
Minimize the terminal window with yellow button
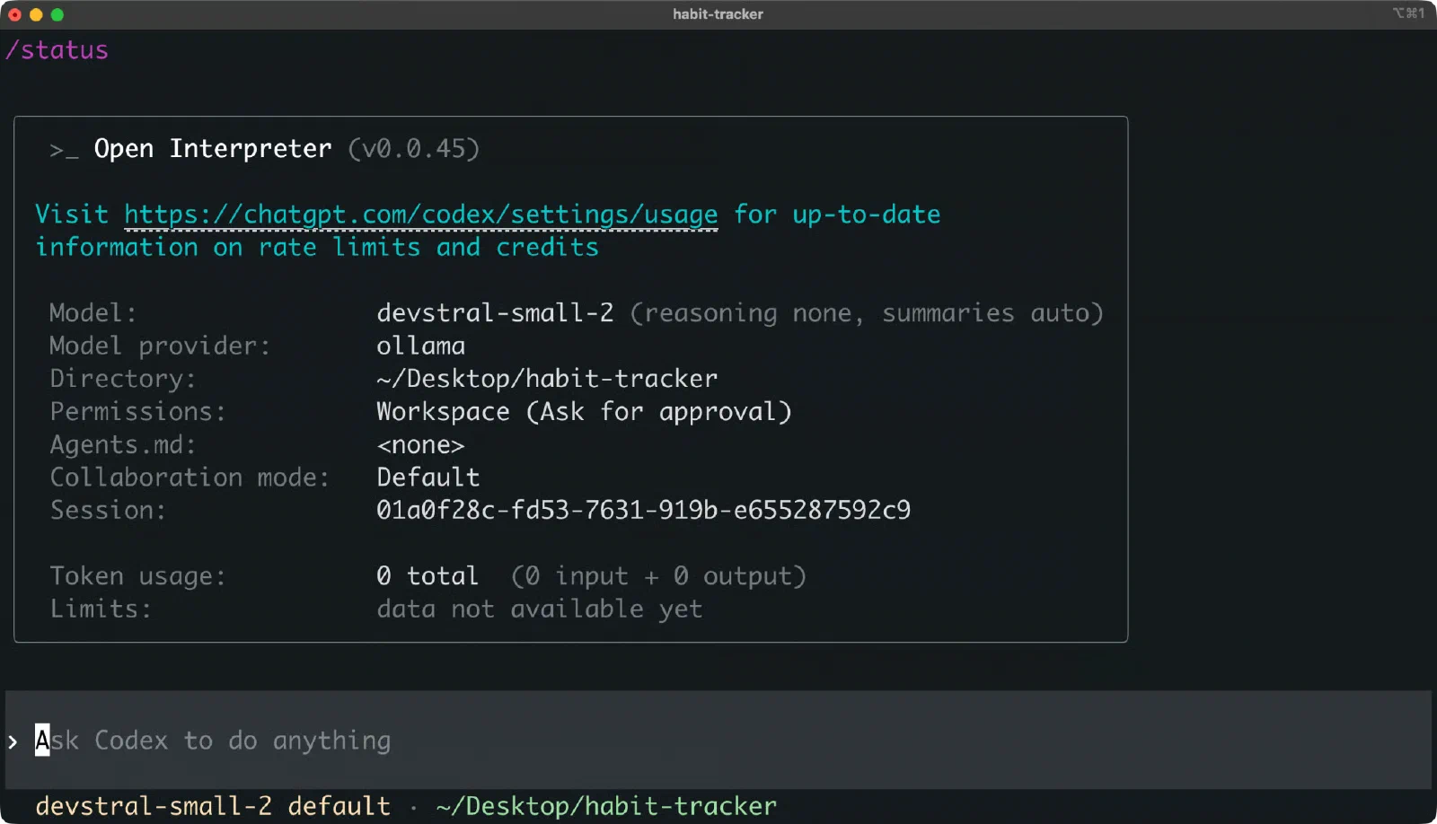(x=36, y=14)
